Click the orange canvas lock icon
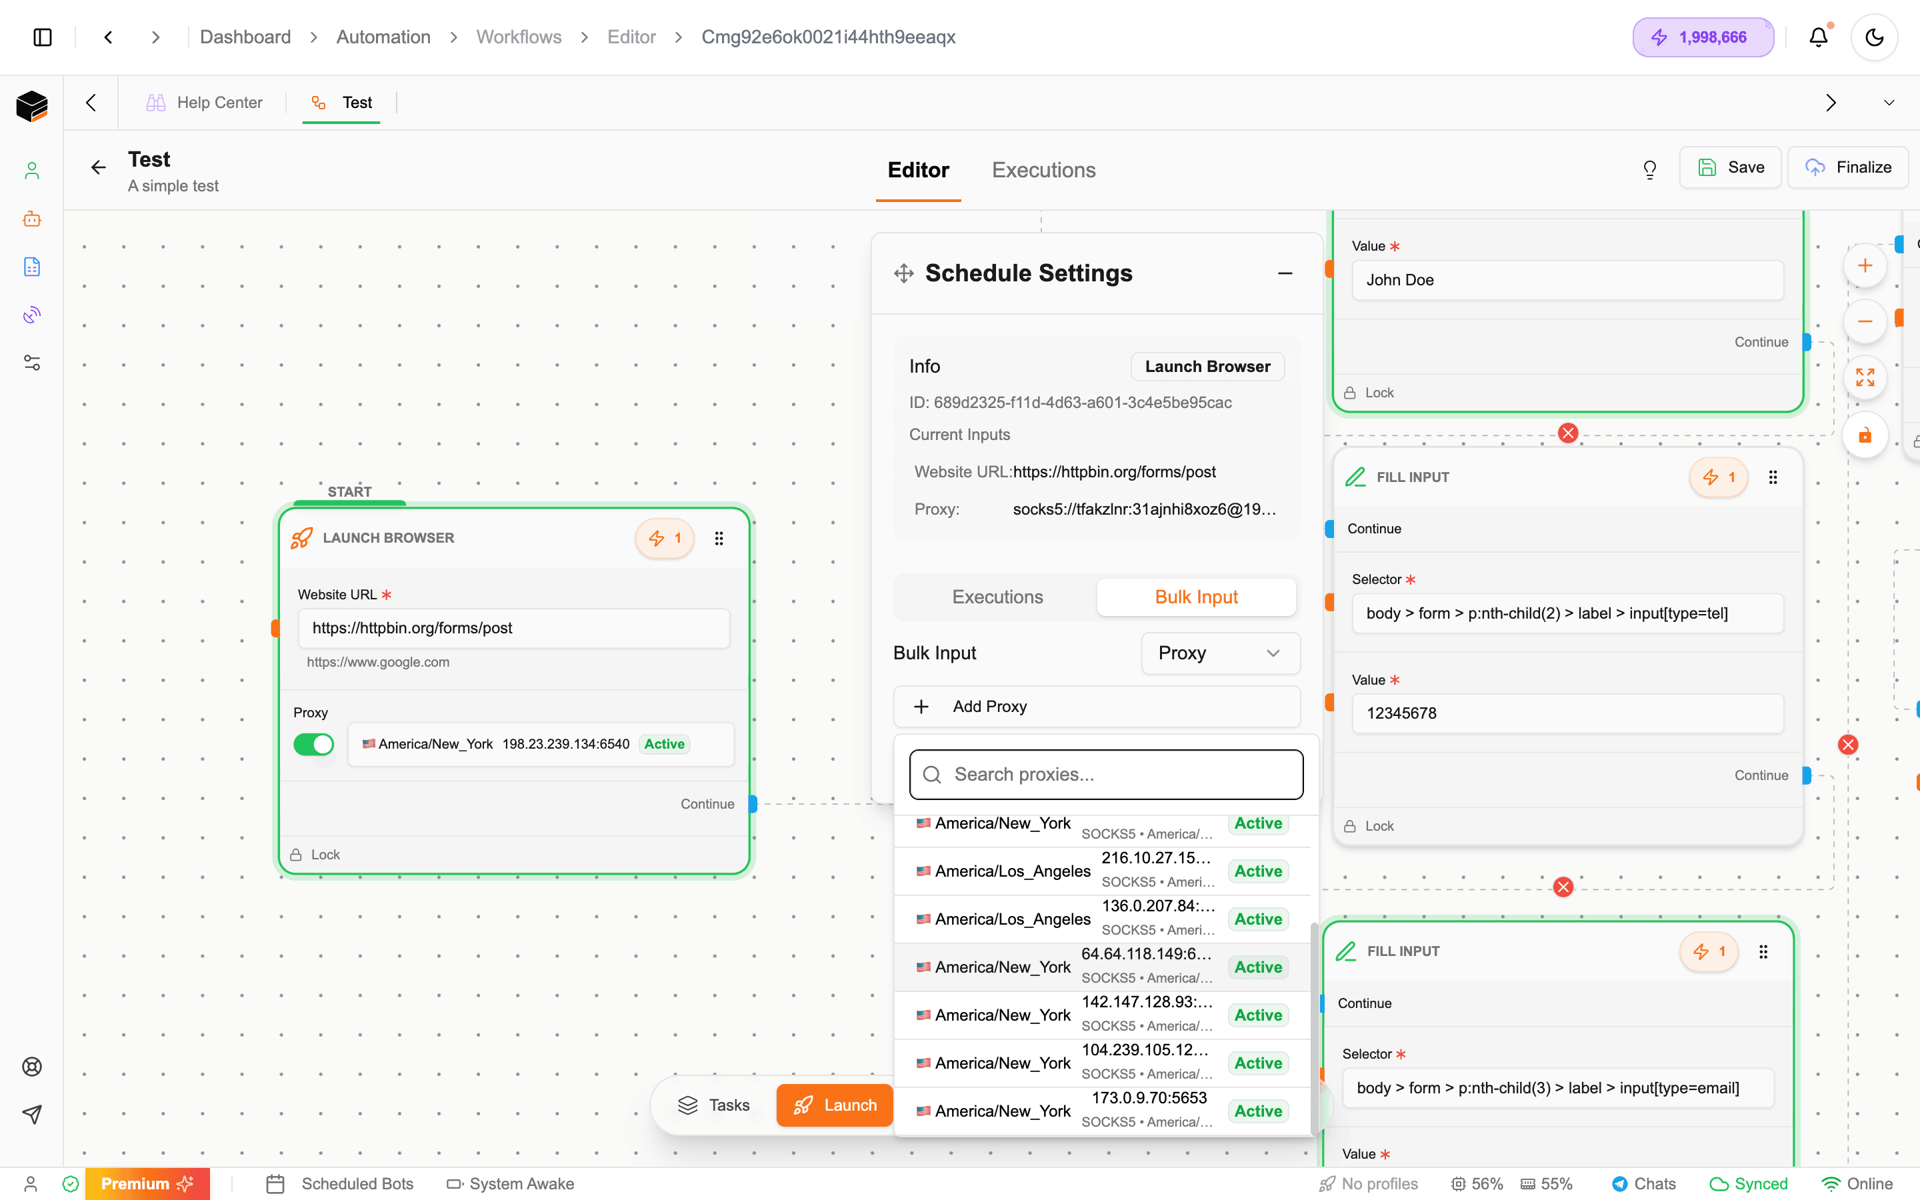The height and width of the screenshot is (1200, 1920). tap(1865, 435)
